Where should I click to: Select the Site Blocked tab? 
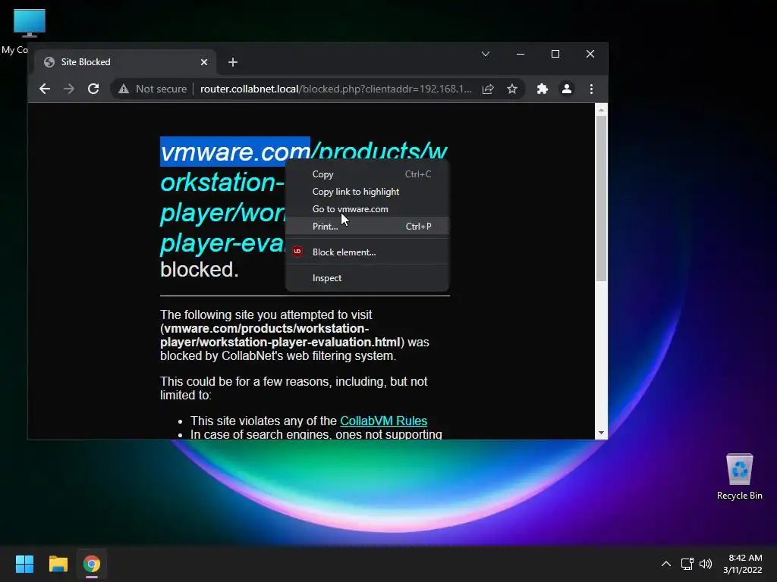(125, 62)
